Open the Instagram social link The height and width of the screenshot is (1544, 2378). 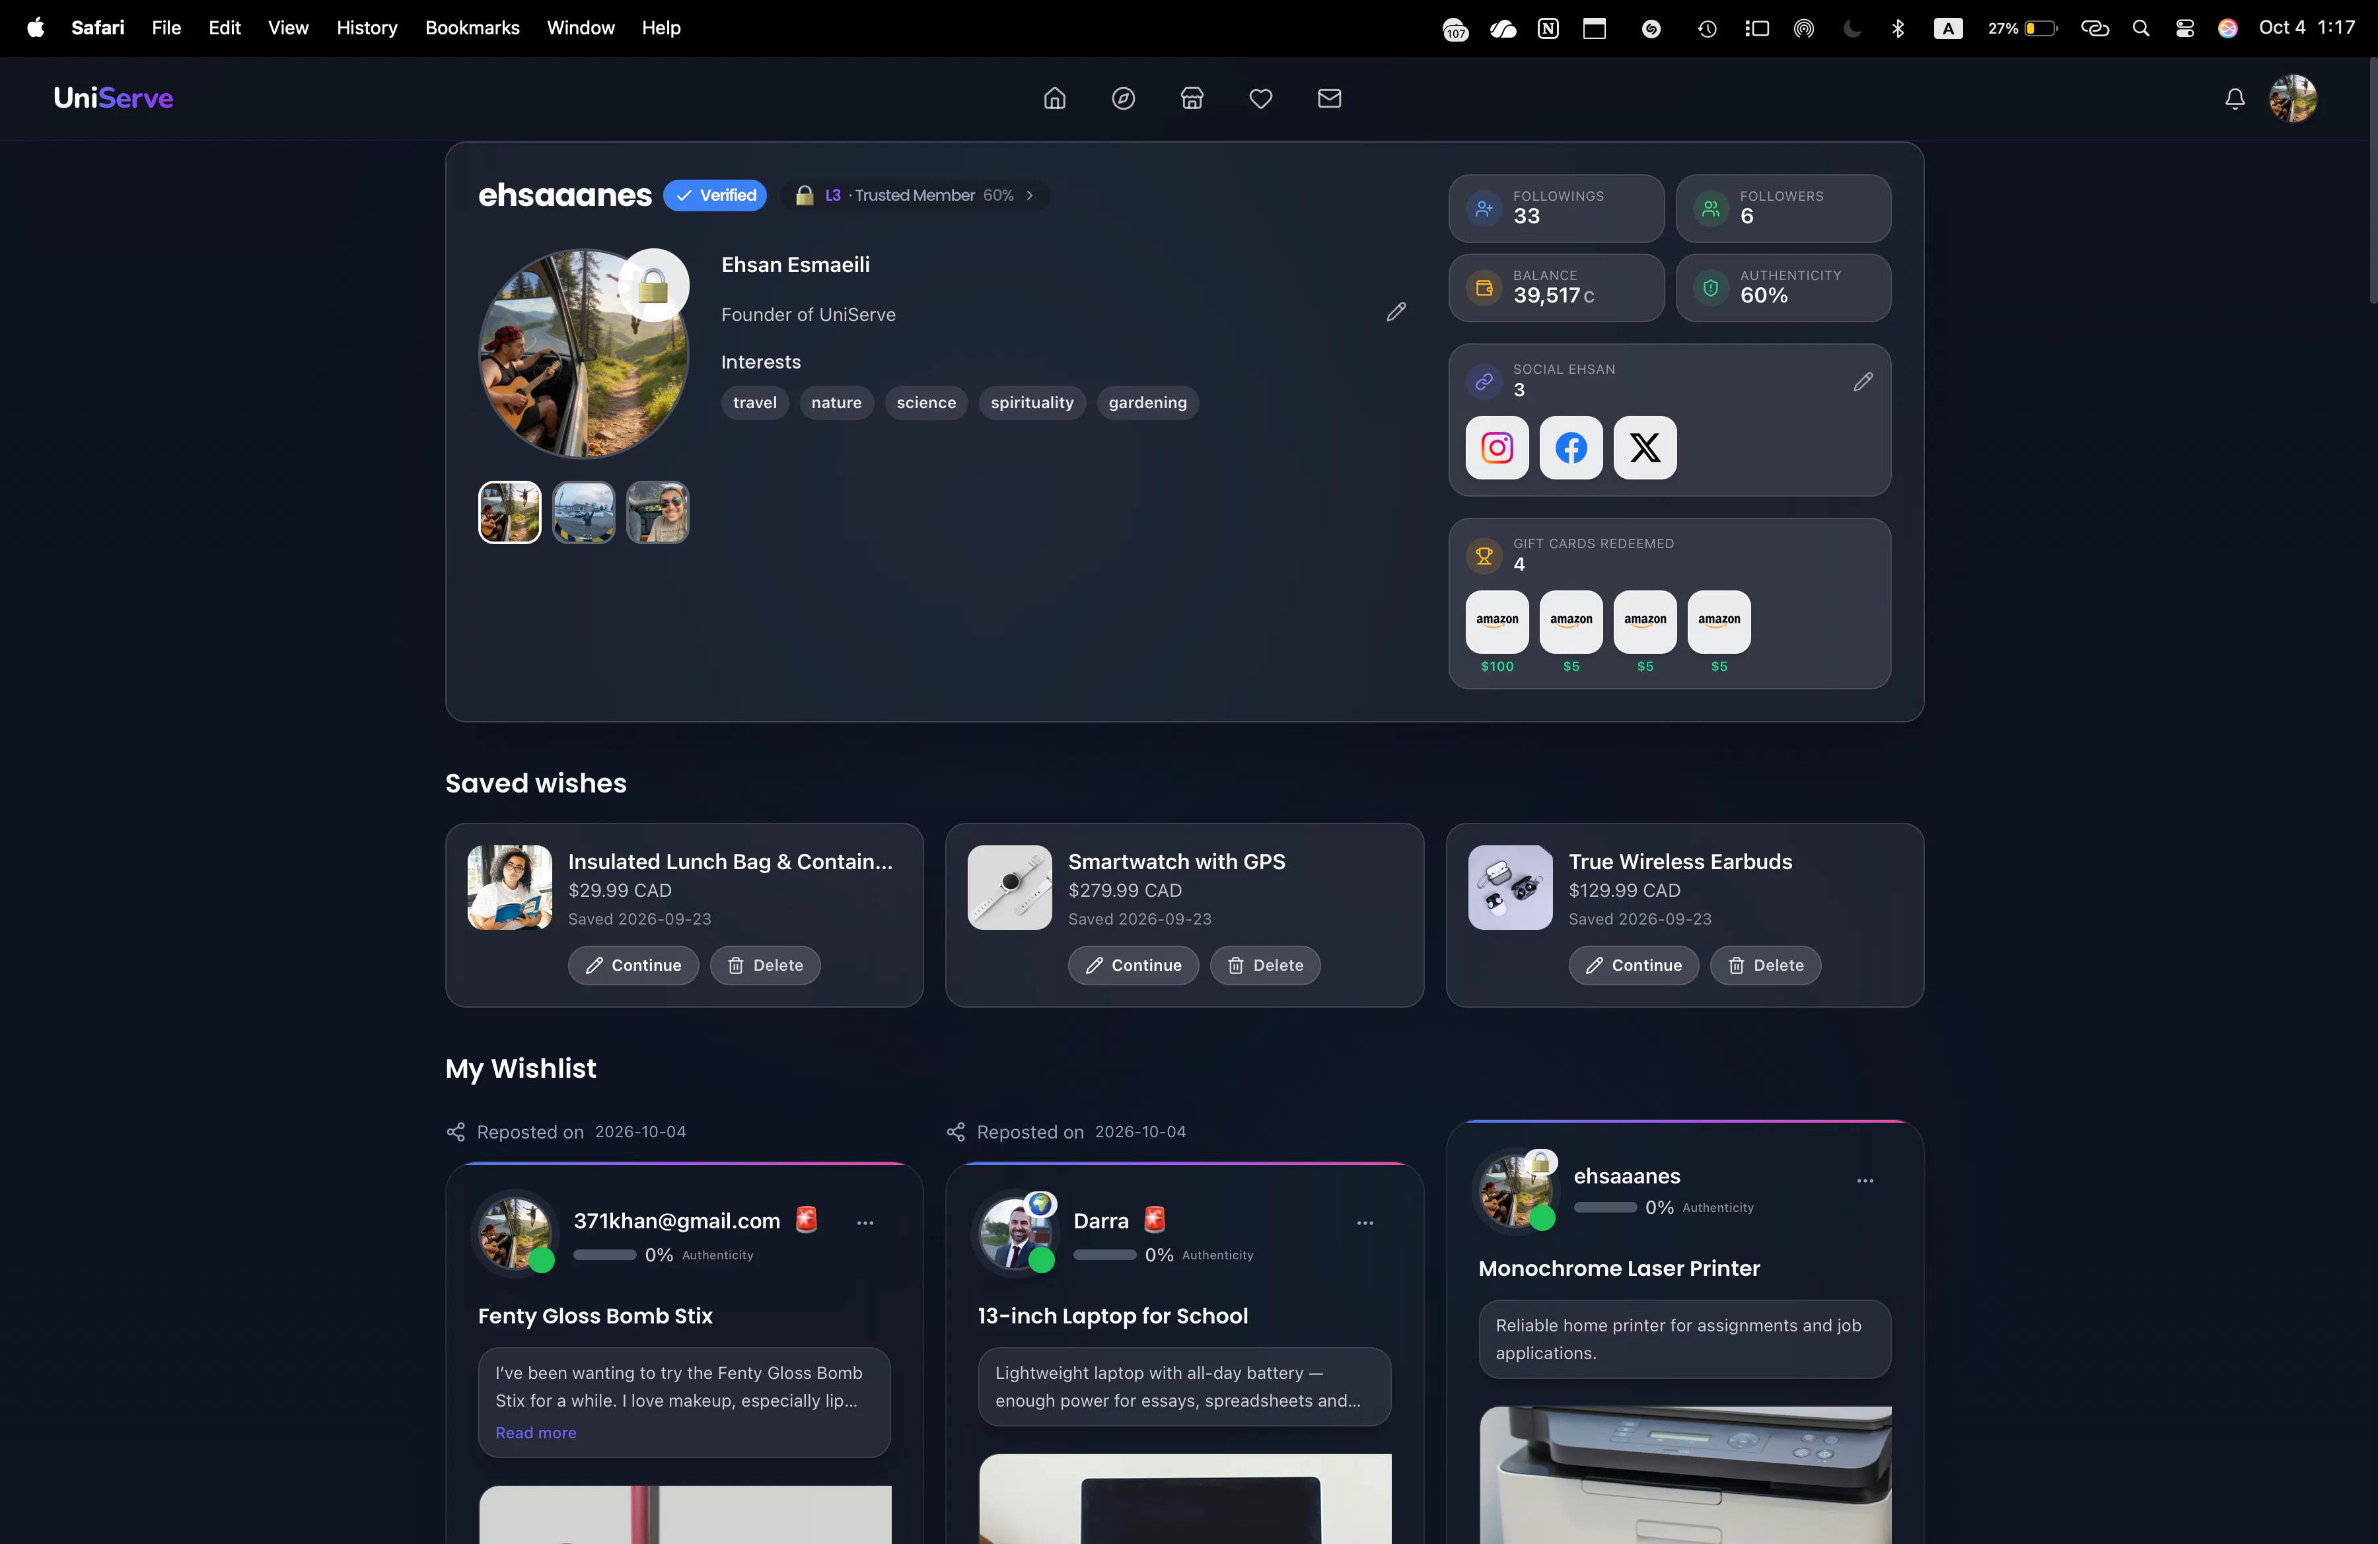tap(1497, 448)
